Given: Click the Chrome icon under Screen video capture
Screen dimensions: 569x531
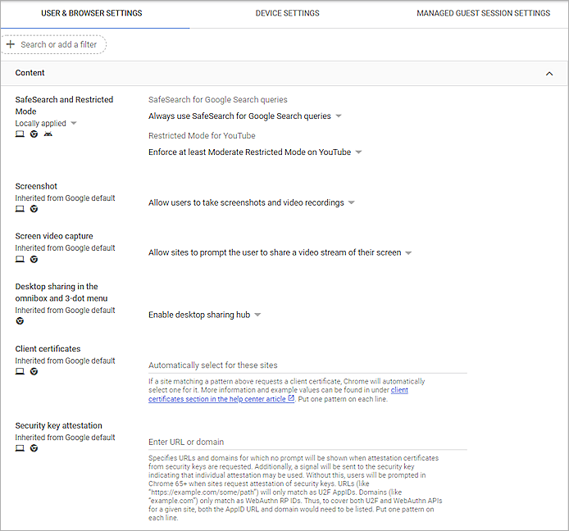Looking at the screenshot, I should pos(34,259).
